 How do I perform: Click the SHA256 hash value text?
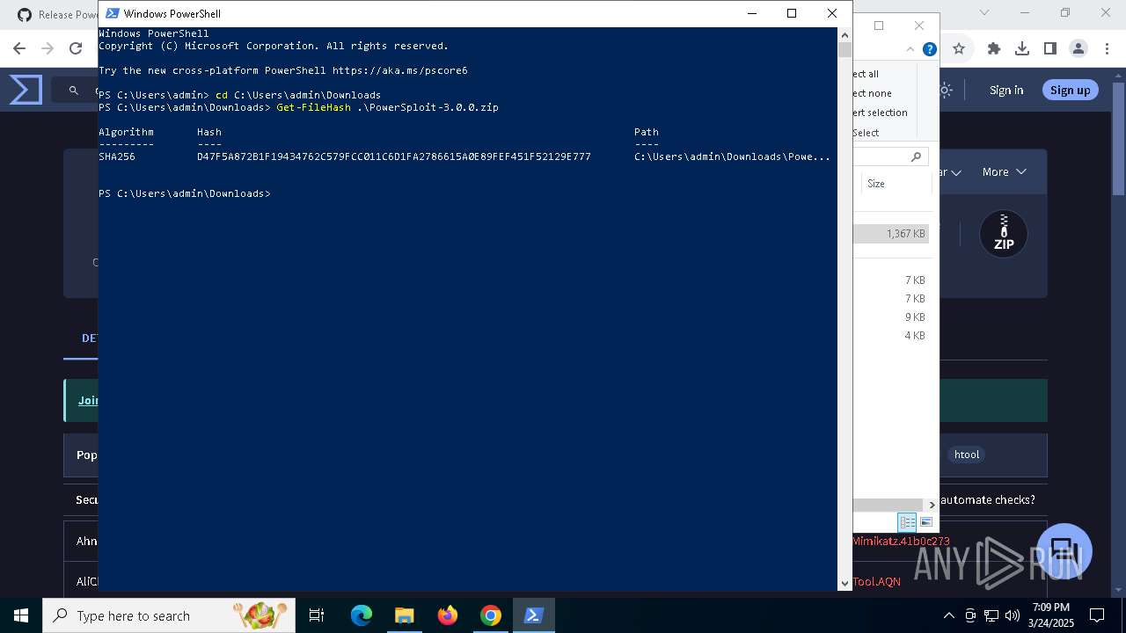click(394, 156)
